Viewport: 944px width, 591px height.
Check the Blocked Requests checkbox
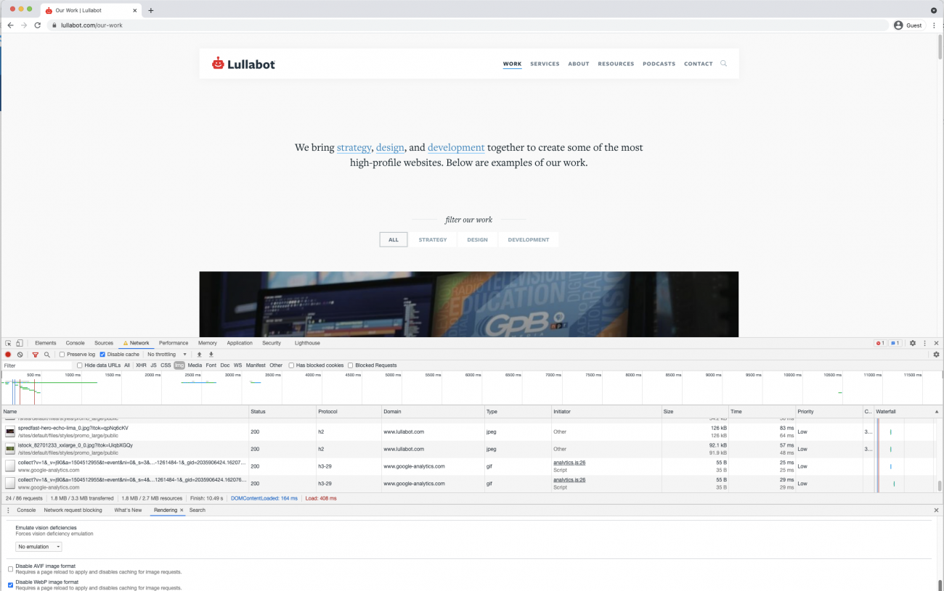pos(350,365)
